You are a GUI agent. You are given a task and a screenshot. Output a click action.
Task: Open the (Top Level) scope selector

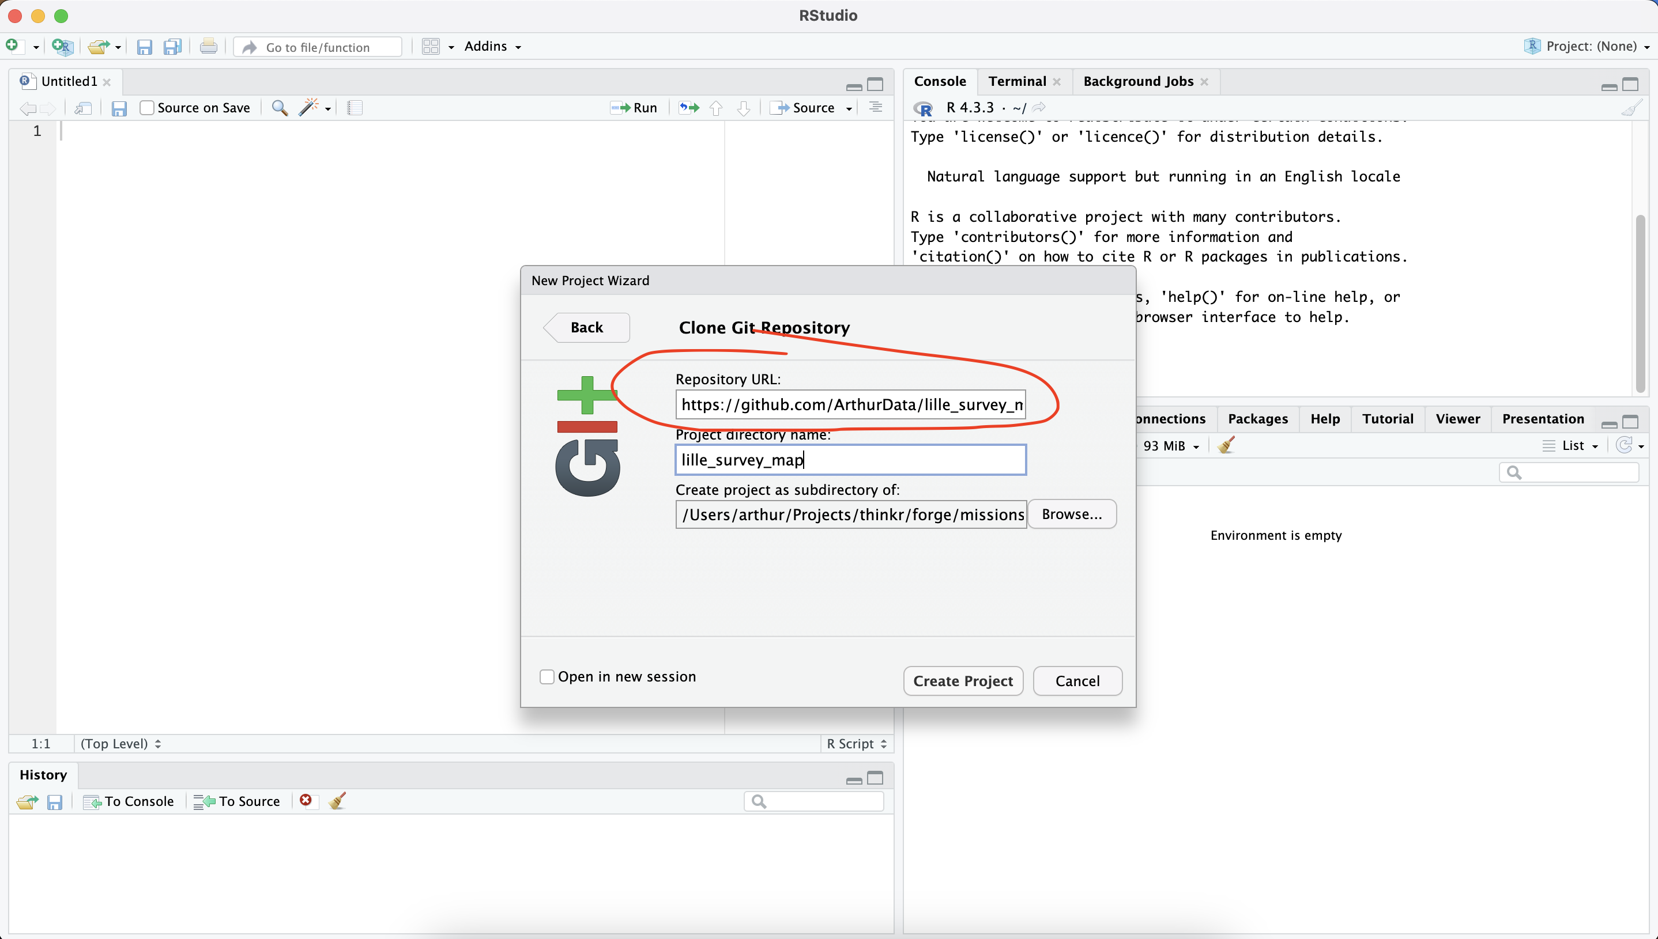(x=120, y=744)
